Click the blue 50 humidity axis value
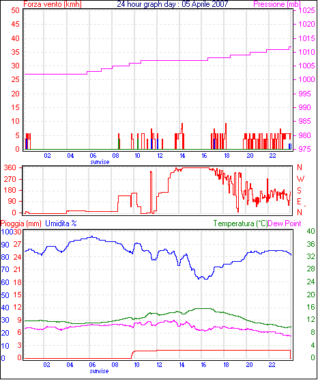The width and height of the screenshot is (318, 380). [x=5, y=295]
